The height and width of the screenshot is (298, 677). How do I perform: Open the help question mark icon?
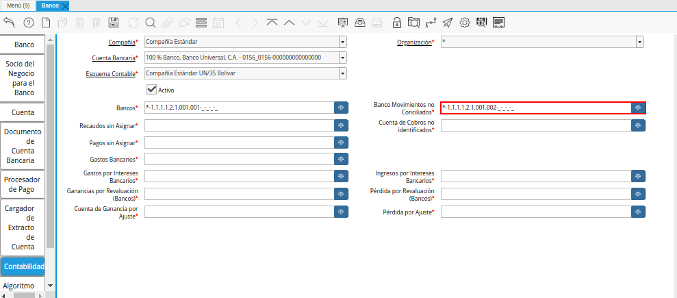pos(28,23)
